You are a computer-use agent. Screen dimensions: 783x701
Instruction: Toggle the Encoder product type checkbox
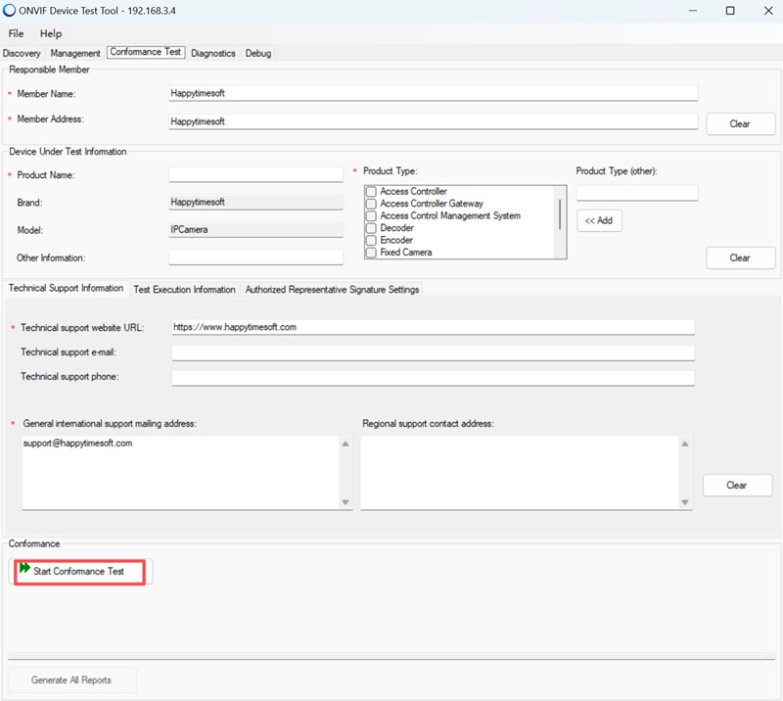[x=371, y=240]
